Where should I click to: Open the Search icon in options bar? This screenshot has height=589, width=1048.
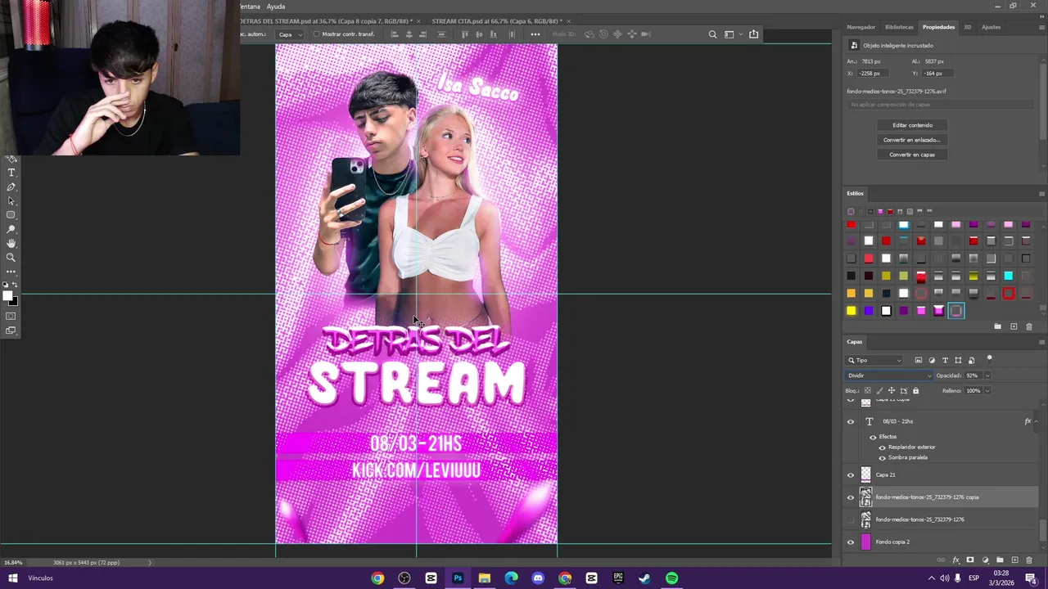(712, 34)
